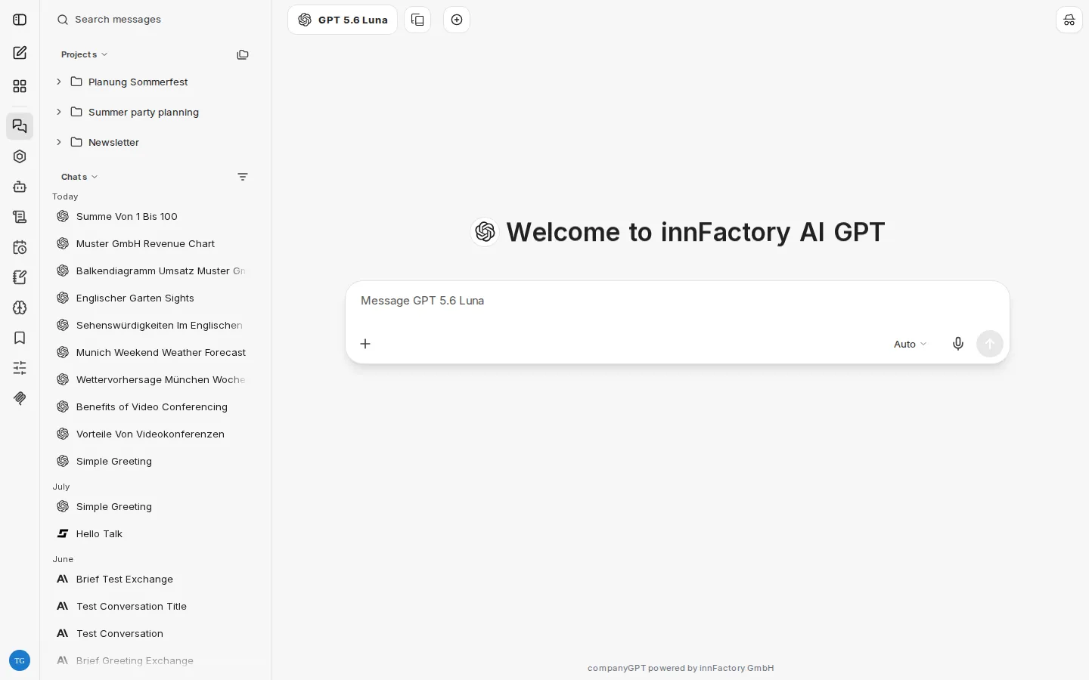Open the robot agents icon
This screenshot has width=1089, height=680.
click(20, 187)
